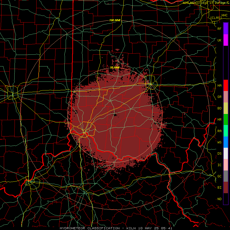Click the 'DS' legend label

[x=219, y=154]
